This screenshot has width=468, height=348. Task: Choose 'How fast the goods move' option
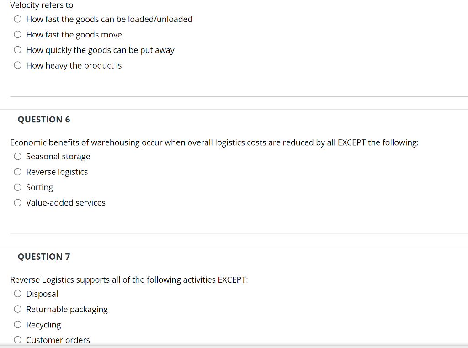(x=17, y=35)
